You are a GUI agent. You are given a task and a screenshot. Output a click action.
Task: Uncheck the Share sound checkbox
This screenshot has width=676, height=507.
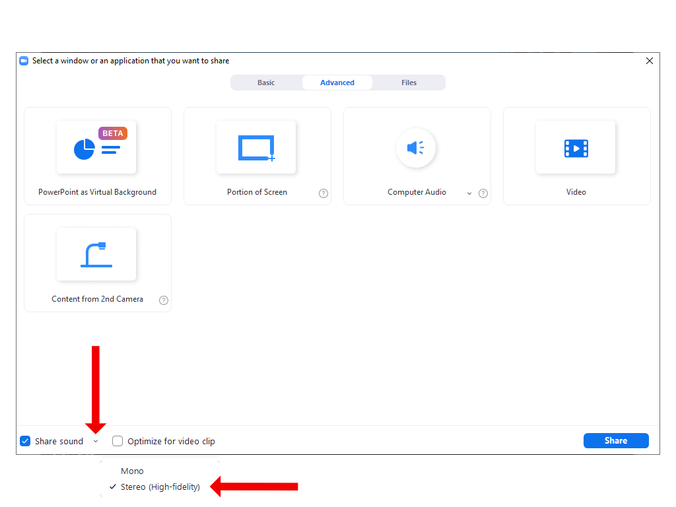(x=25, y=441)
